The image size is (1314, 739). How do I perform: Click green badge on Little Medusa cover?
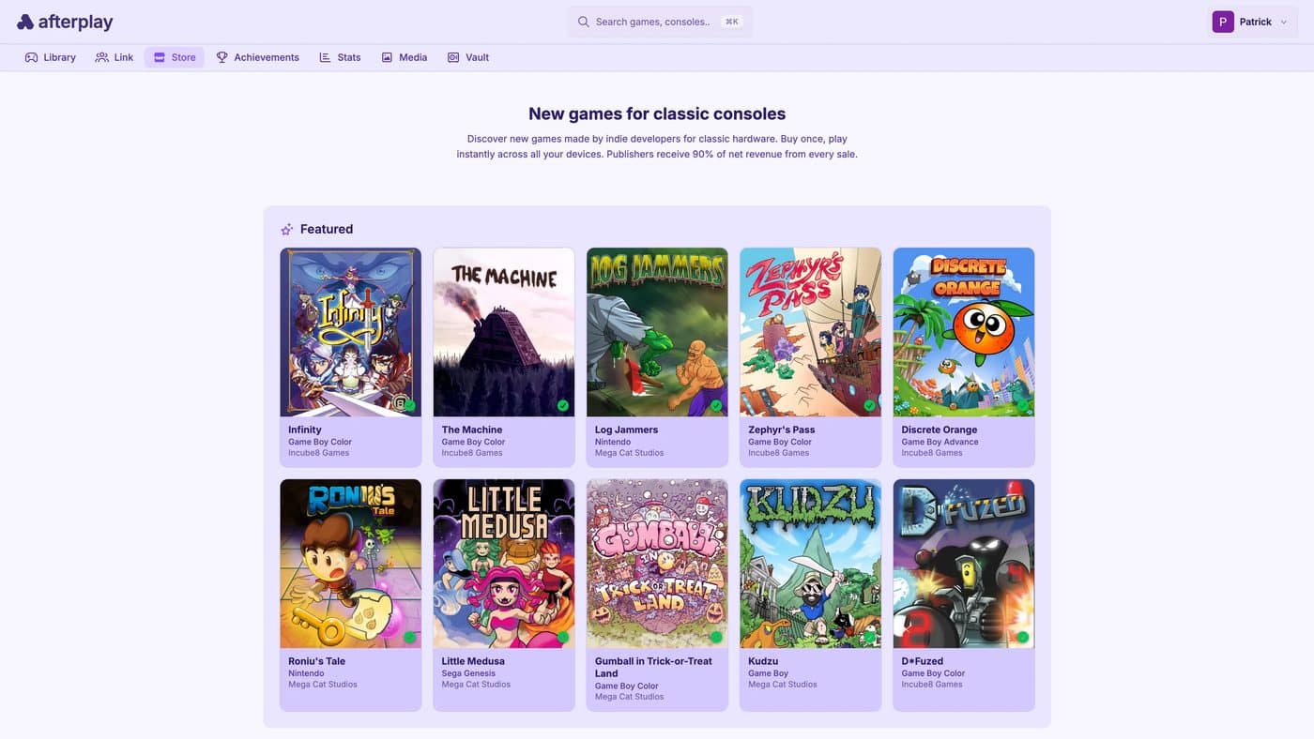(x=563, y=637)
